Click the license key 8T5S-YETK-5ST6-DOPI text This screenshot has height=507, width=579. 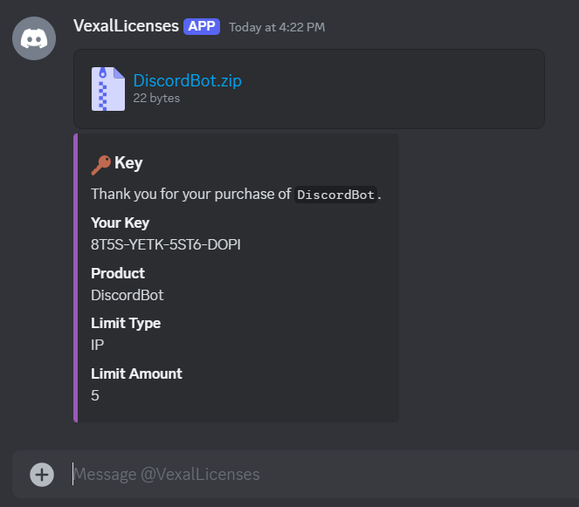pos(166,244)
